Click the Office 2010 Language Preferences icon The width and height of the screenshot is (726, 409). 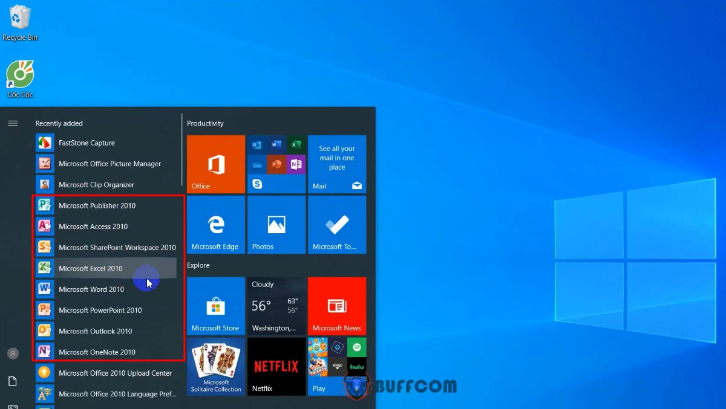point(45,394)
